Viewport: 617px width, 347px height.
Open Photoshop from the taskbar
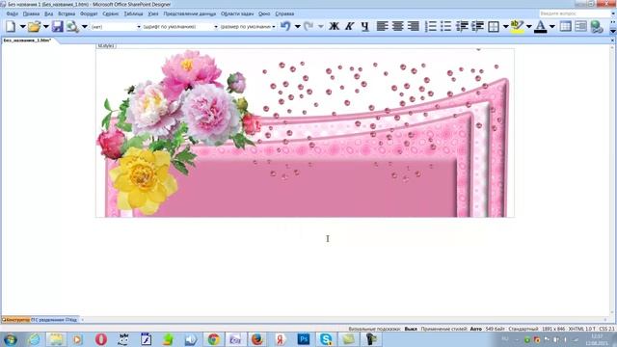click(304, 339)
